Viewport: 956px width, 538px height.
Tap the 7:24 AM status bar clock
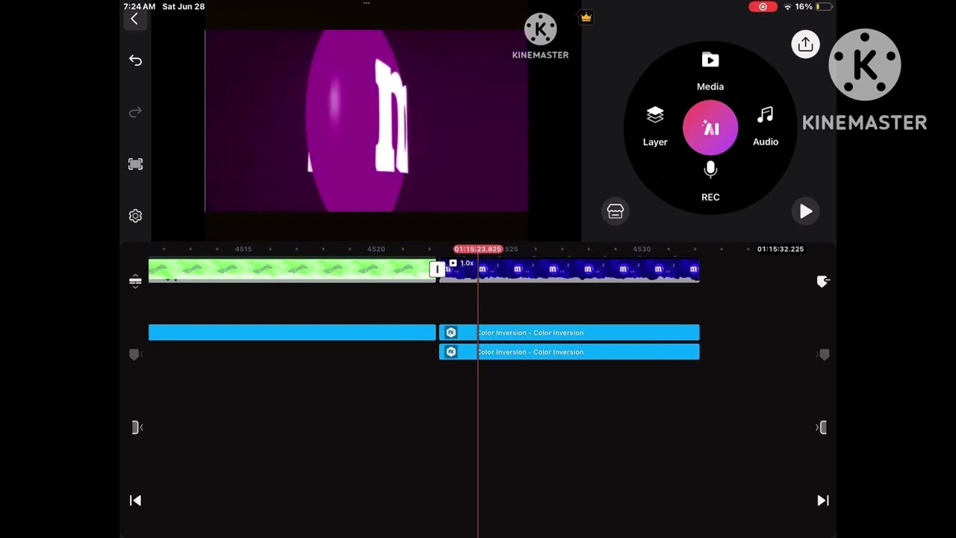coord(140,7)
